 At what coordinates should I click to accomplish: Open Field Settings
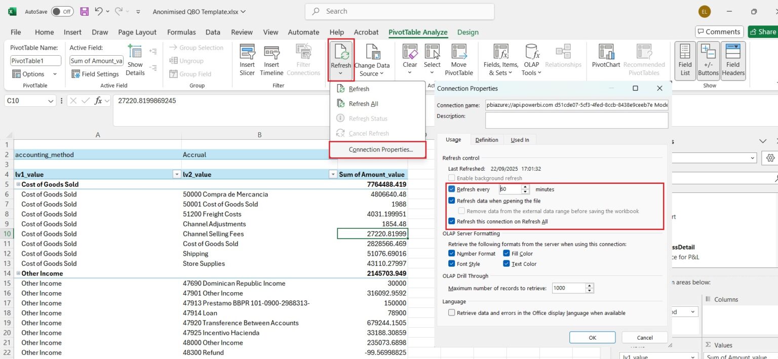click(x=95, y=74)
